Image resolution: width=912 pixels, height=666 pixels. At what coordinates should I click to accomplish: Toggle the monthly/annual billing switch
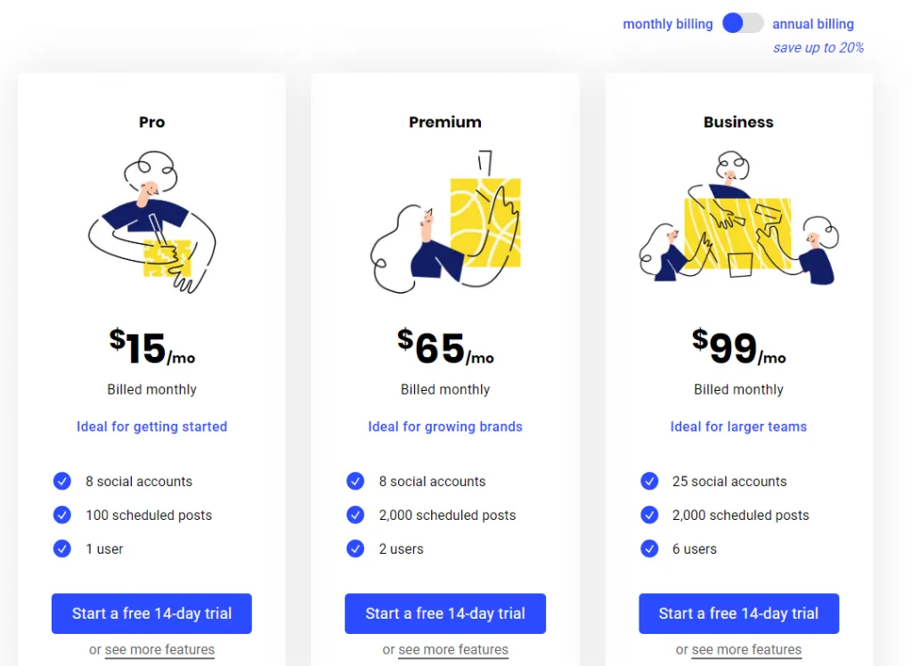tap(743, 23)
